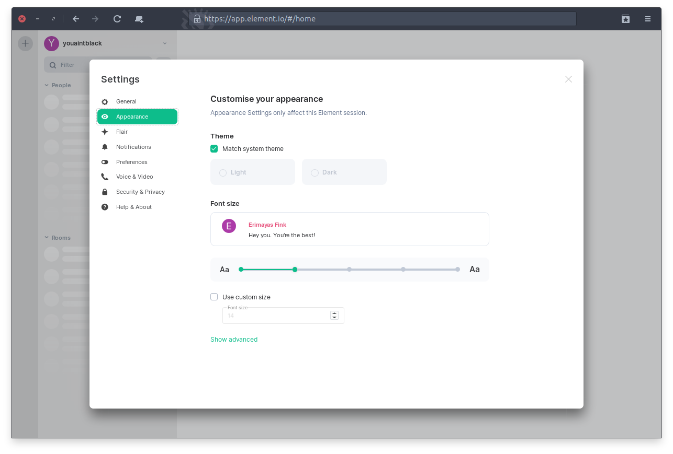The height and width of the screenshot is (454, 673).
Task: Click the Erimayas Fink avatar in the preview
Action: coord(229,226)
